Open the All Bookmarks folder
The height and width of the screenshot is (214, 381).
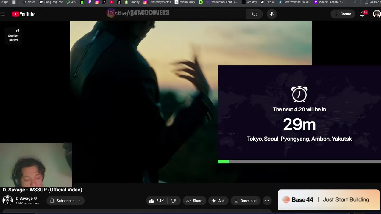coord(373,2)
